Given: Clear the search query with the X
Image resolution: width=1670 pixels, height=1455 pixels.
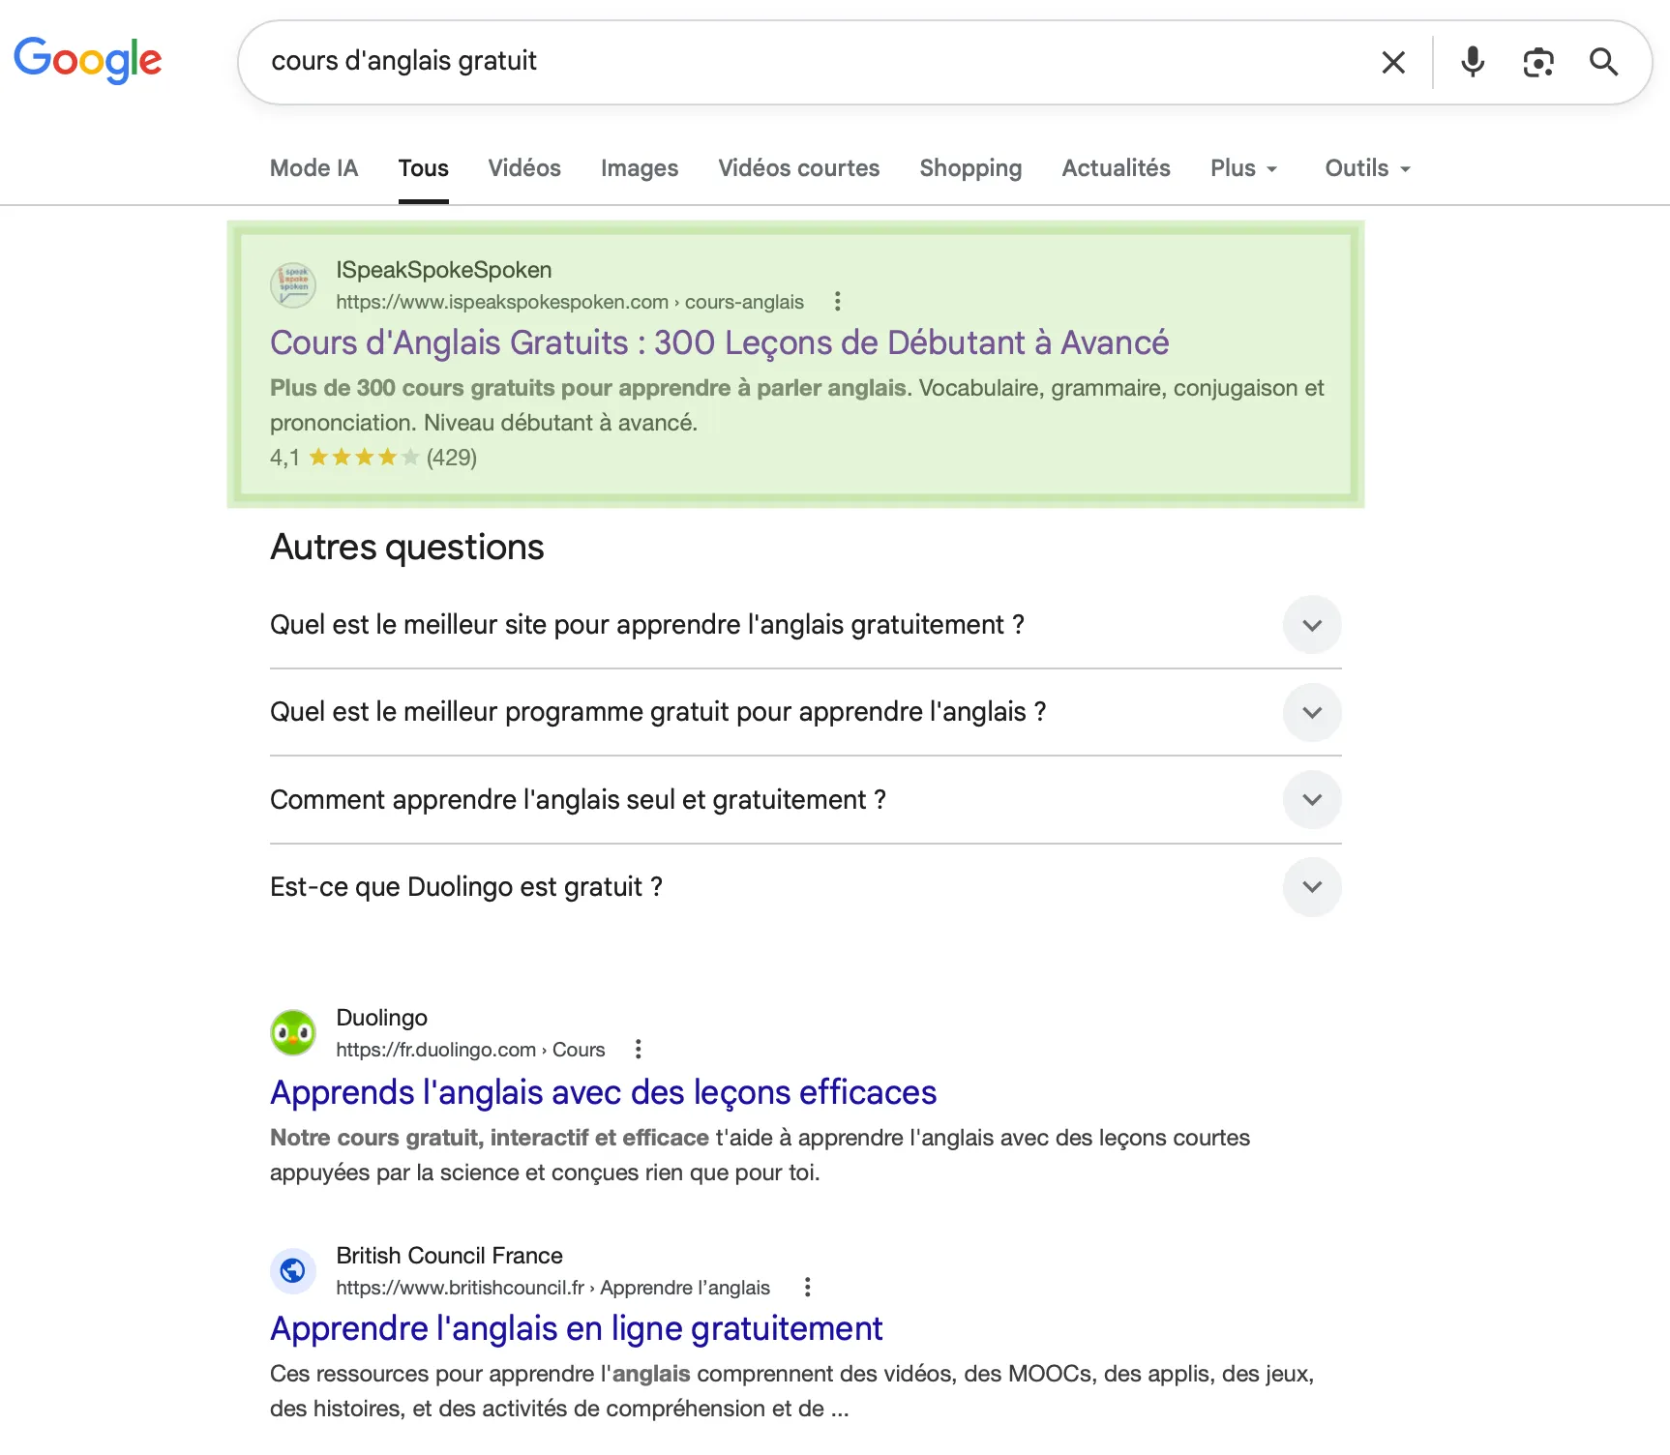Looking at the screenshot, I should coord(1393,62).
